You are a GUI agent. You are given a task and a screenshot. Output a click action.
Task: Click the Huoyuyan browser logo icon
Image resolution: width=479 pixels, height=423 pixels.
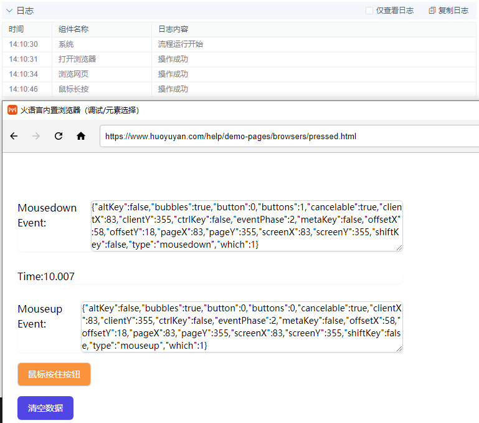[x=12, y=110]
